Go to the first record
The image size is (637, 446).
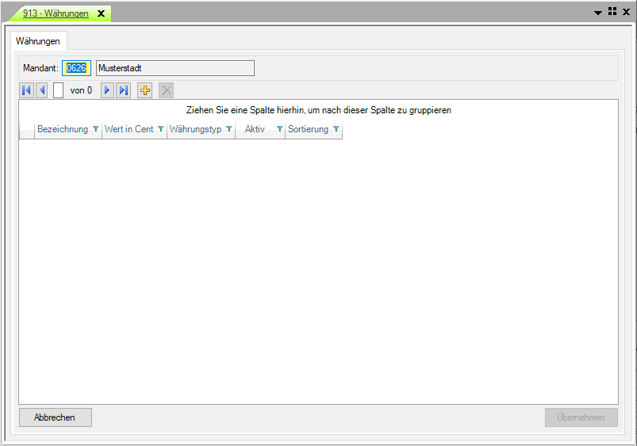(x=25, y=90)
